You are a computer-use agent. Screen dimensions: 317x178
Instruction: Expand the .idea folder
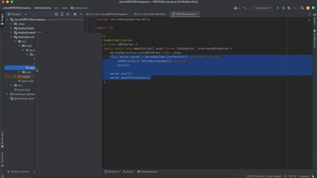coord(11,24)
